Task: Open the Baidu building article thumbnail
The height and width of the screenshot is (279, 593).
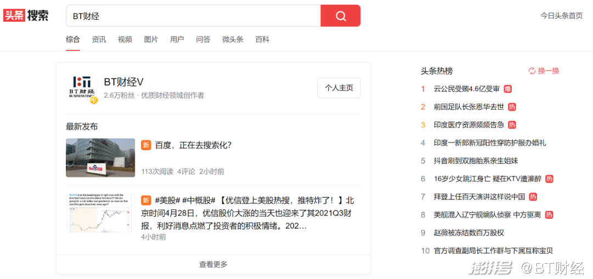Action: pos(100,158)
